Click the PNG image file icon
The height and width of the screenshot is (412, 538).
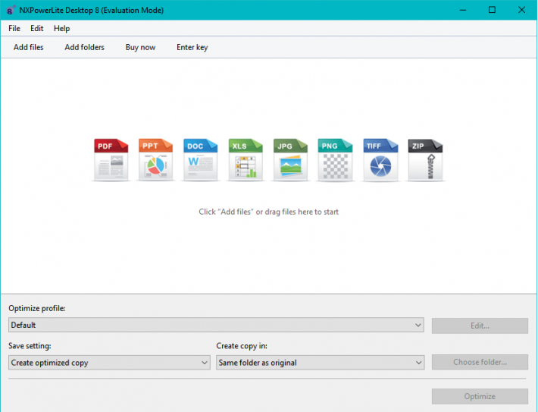tap(335, 160)
